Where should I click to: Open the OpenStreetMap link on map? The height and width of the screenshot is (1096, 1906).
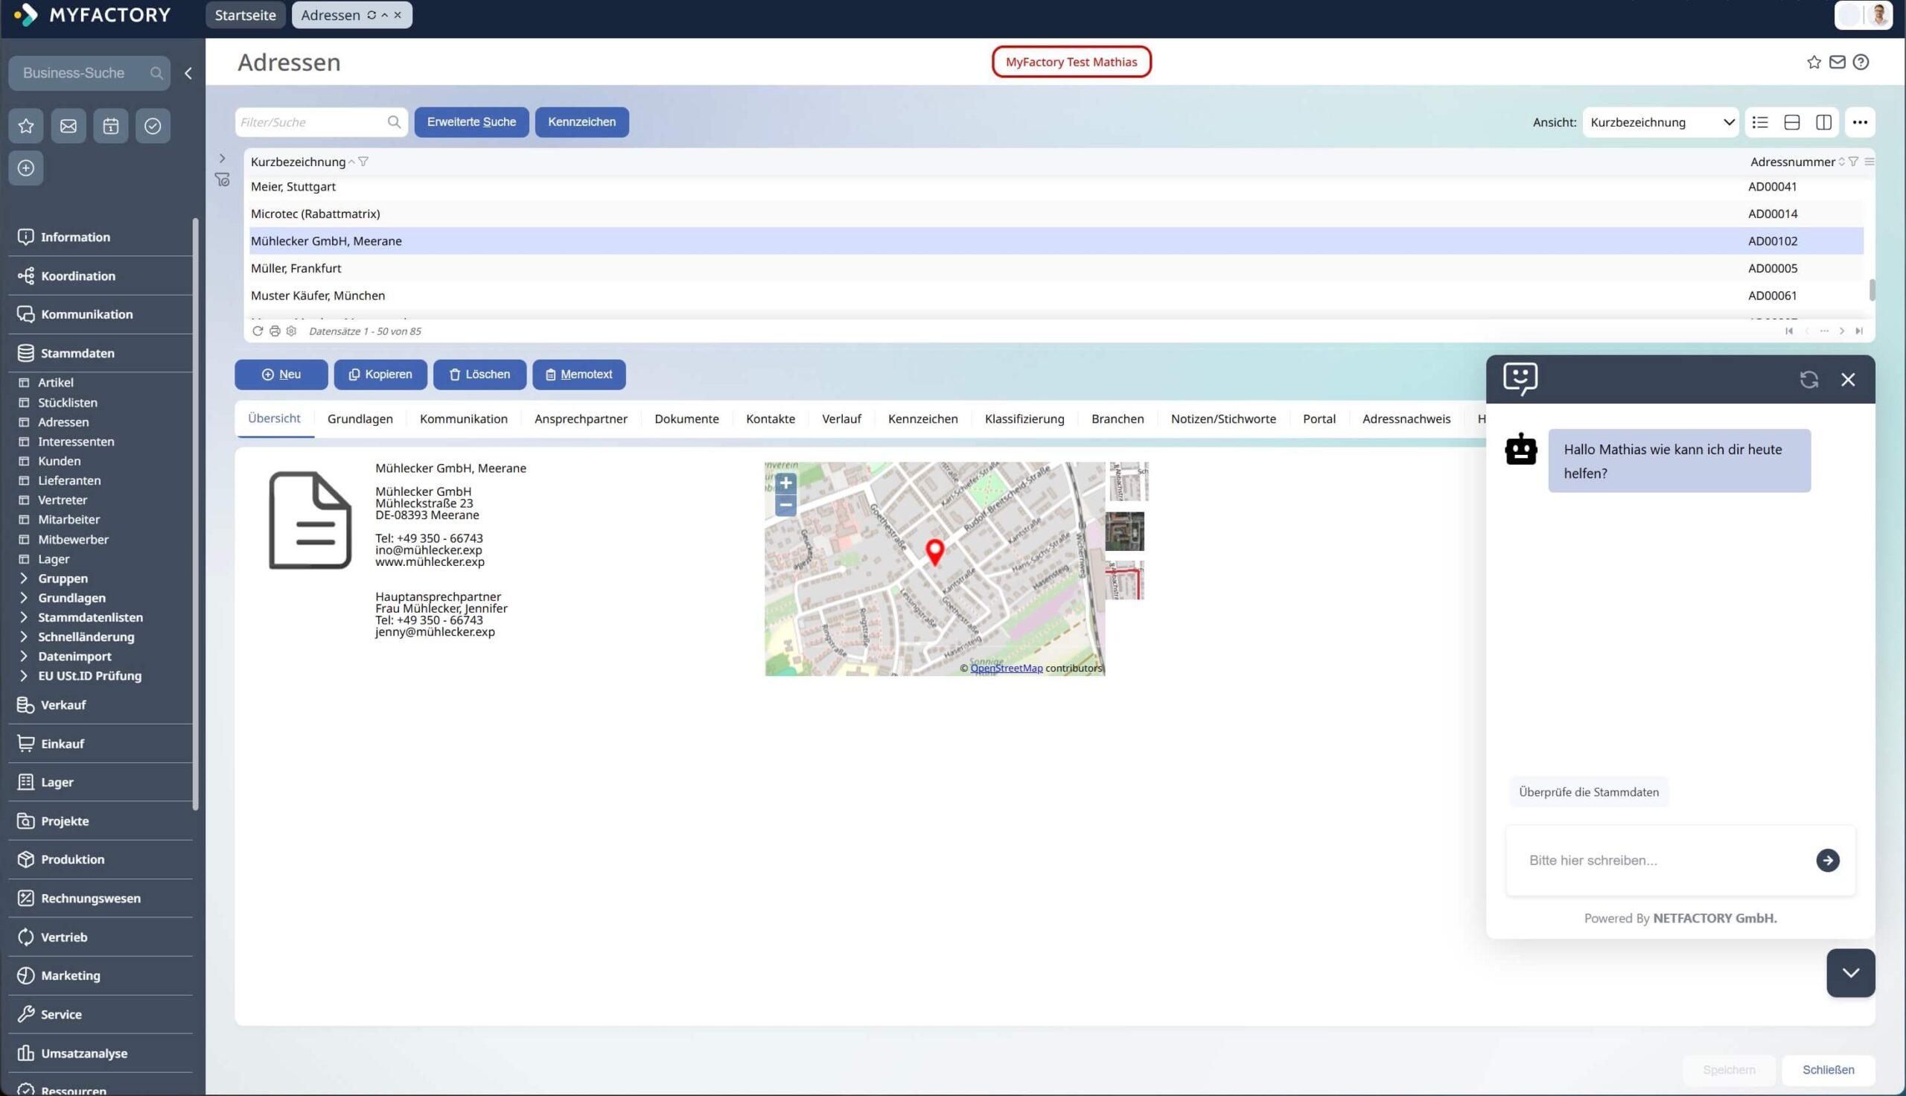[1006, 669]
